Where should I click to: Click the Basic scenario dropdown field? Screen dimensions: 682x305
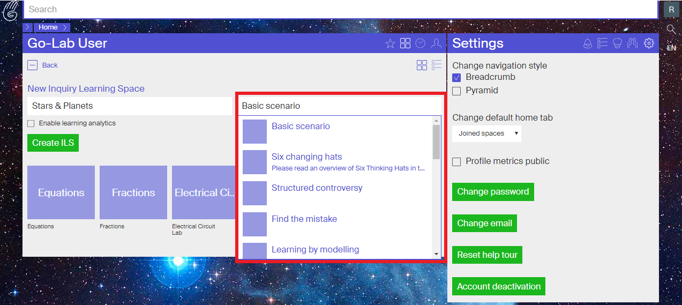340,106
